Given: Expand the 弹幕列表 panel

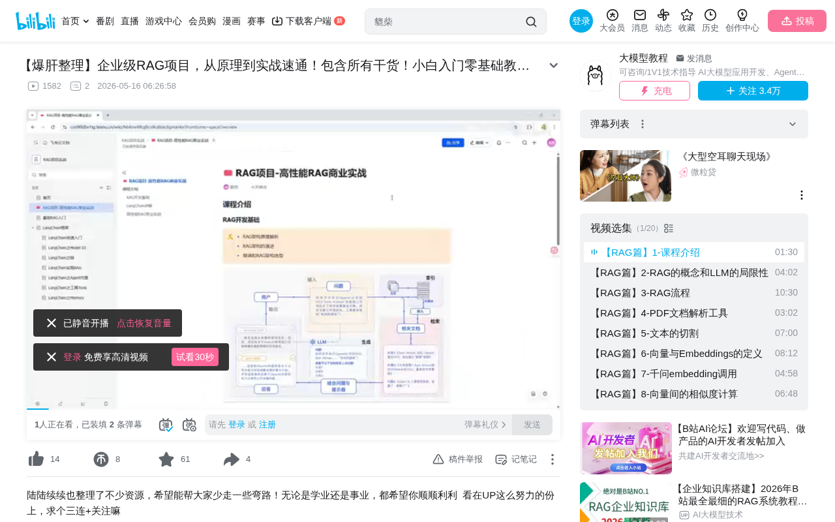Looking at the screenshot, I should point(793,124).
